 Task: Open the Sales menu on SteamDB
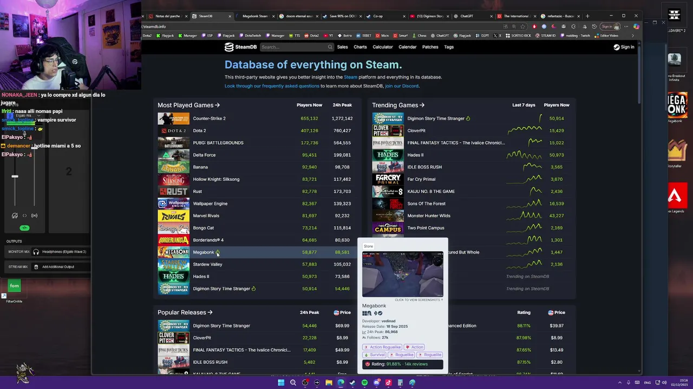343,47
